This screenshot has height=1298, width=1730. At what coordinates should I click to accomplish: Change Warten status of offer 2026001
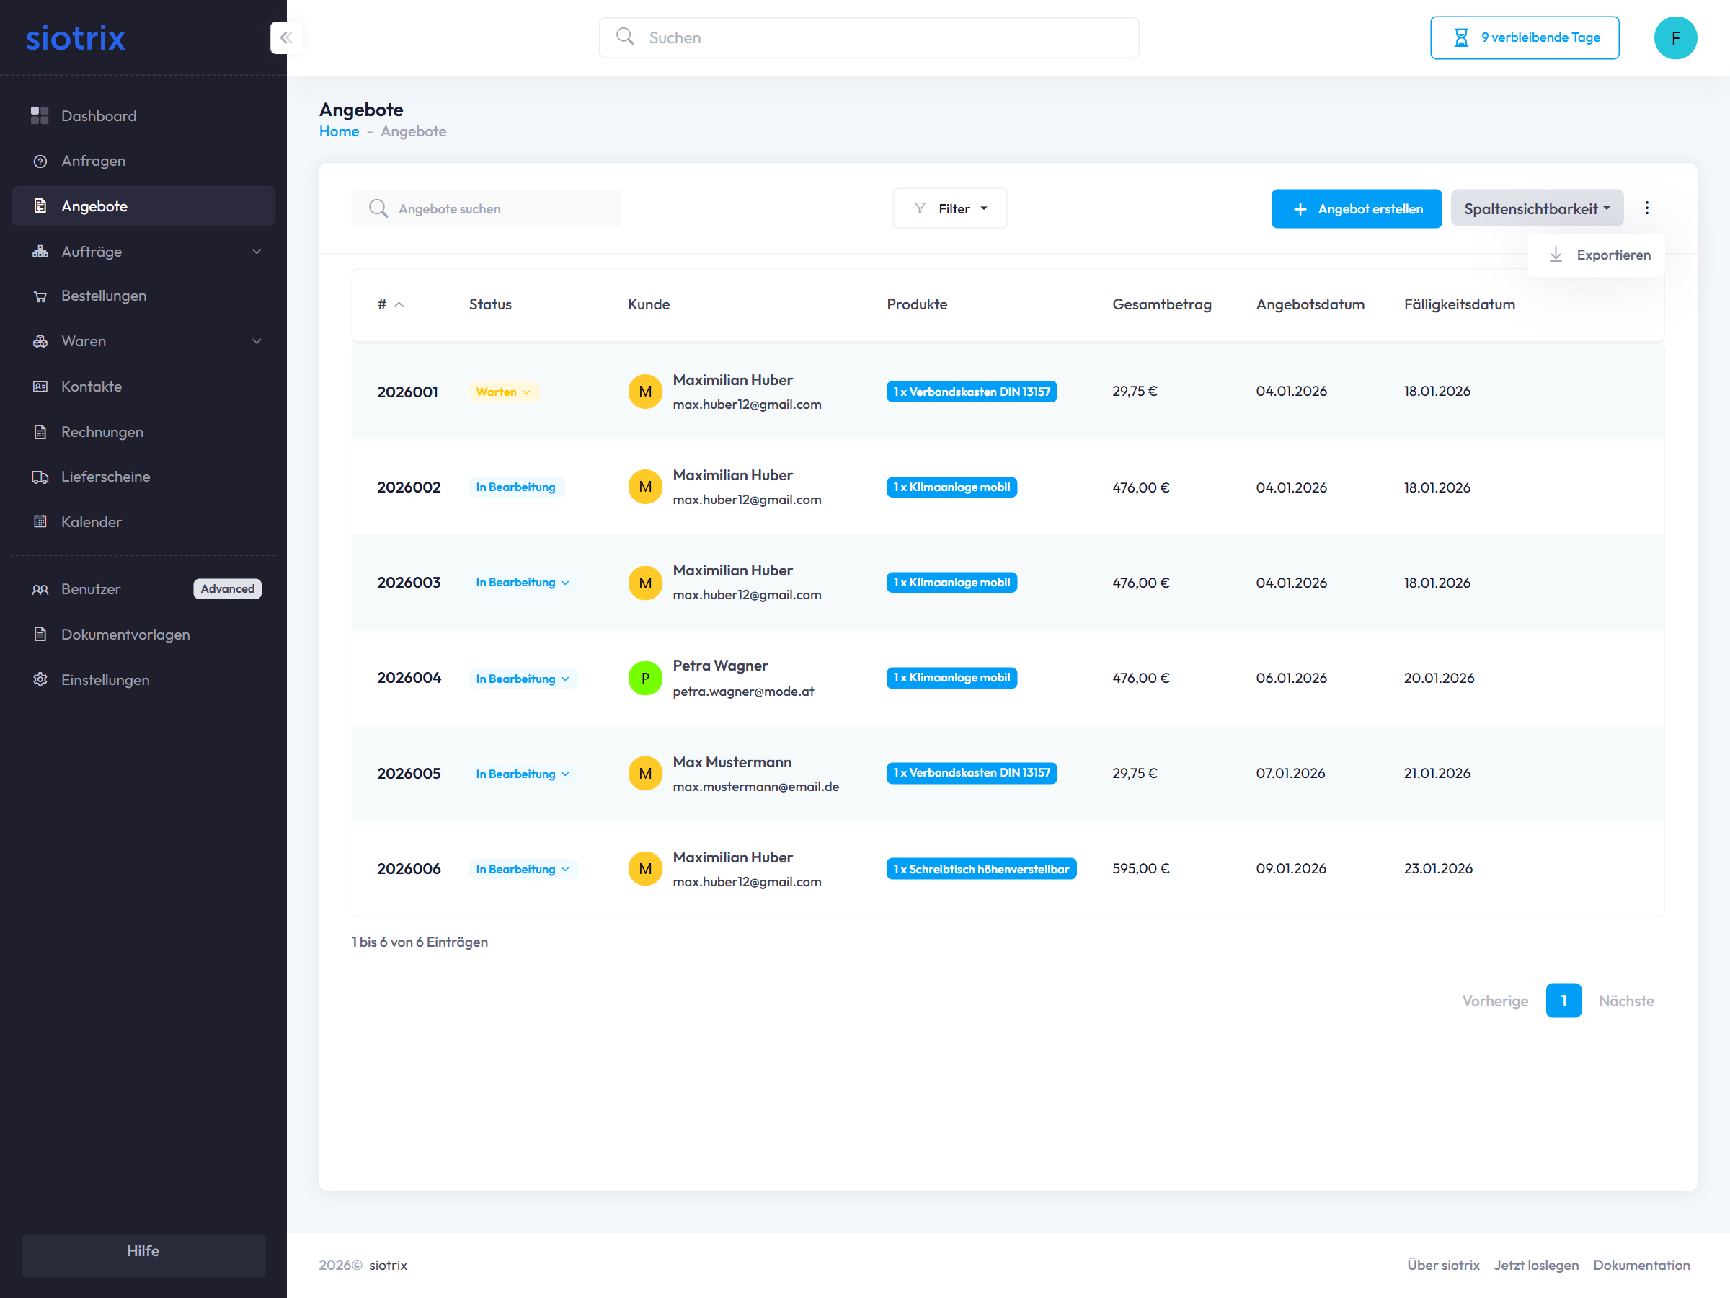tap(504, 392)
